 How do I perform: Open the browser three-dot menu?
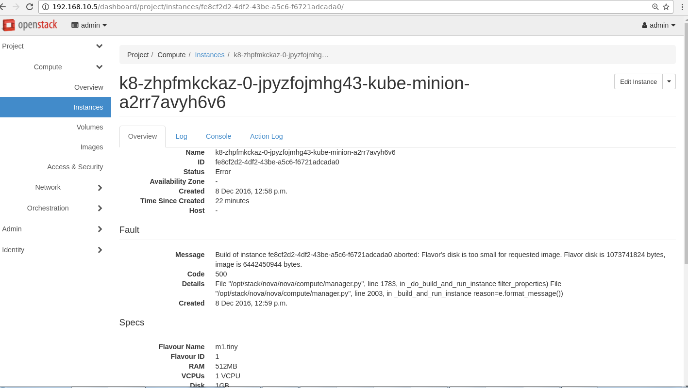(682, 7)
